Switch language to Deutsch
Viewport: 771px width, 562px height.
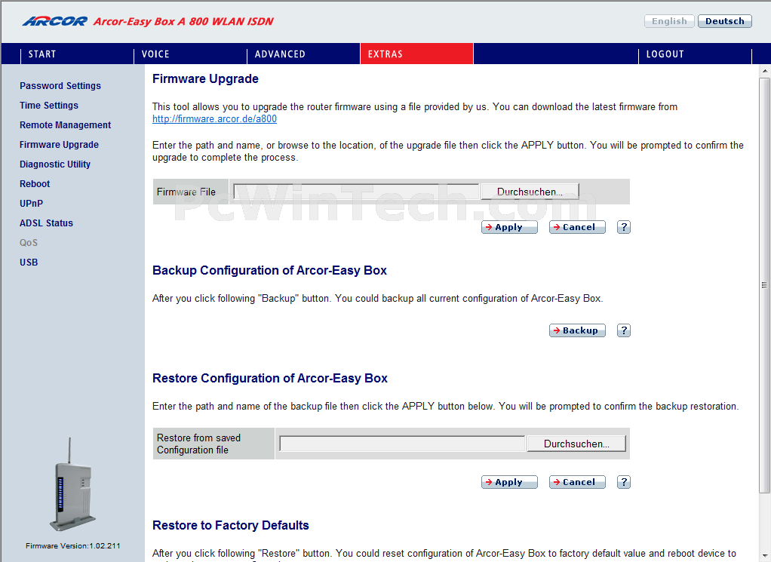point(725,21)
